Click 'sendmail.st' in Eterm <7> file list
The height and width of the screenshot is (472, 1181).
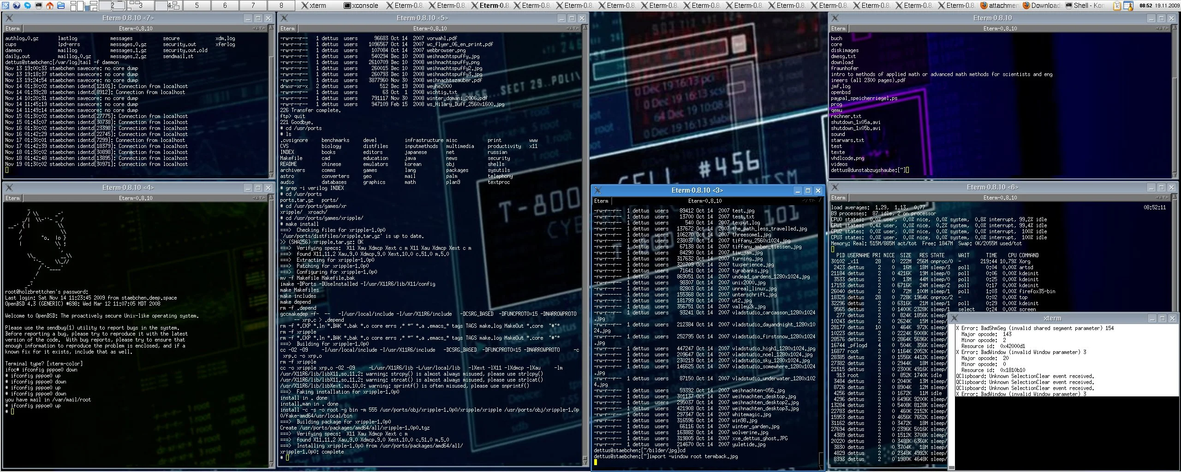pos(178,56)
